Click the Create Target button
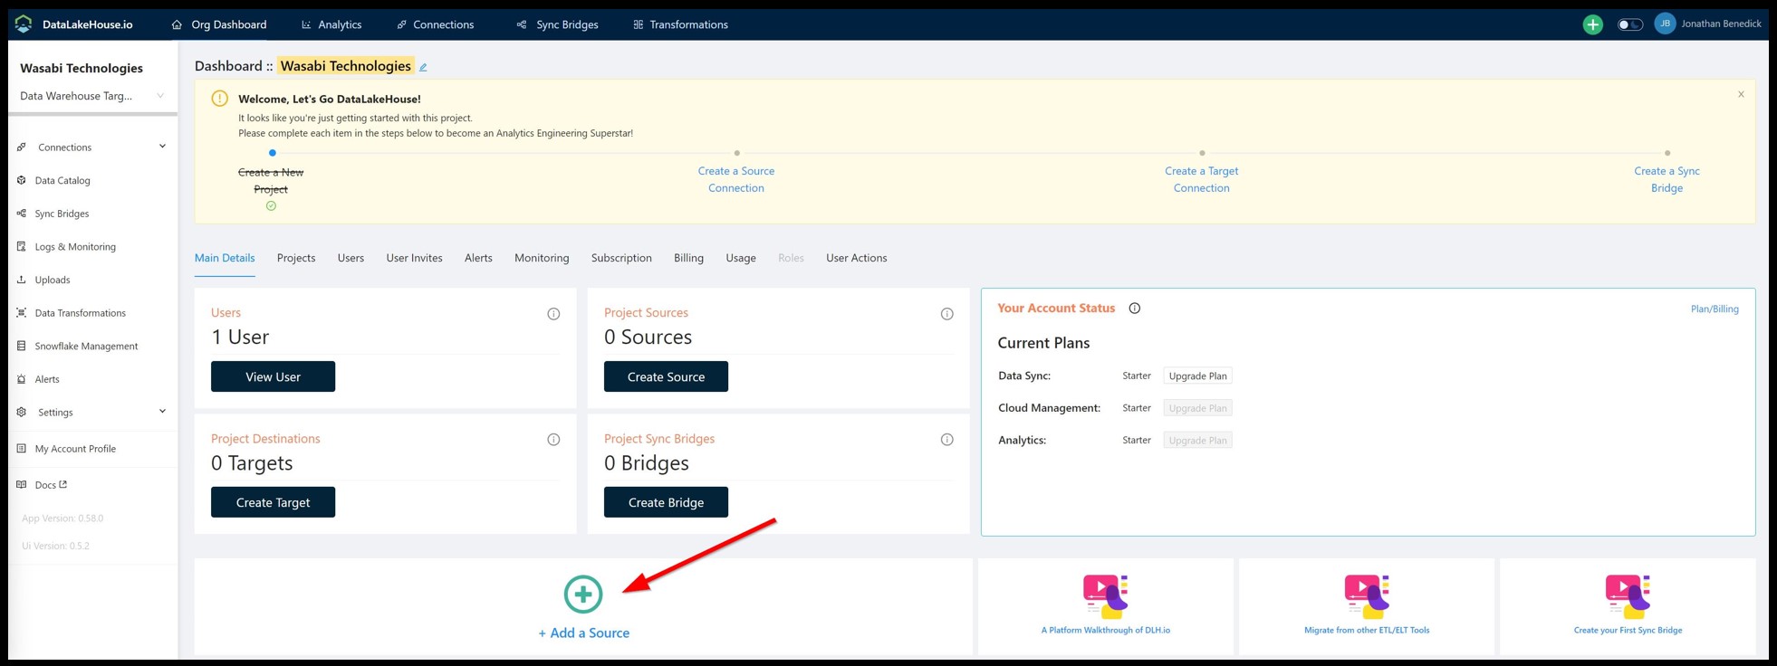Screen dimensions: 1777x666 tap(273, 502)
